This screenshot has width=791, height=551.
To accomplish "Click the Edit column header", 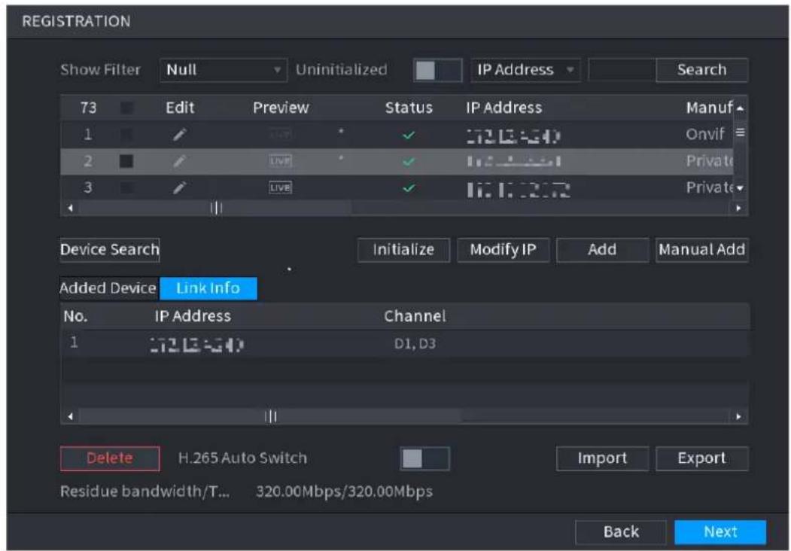I will 180,108.
